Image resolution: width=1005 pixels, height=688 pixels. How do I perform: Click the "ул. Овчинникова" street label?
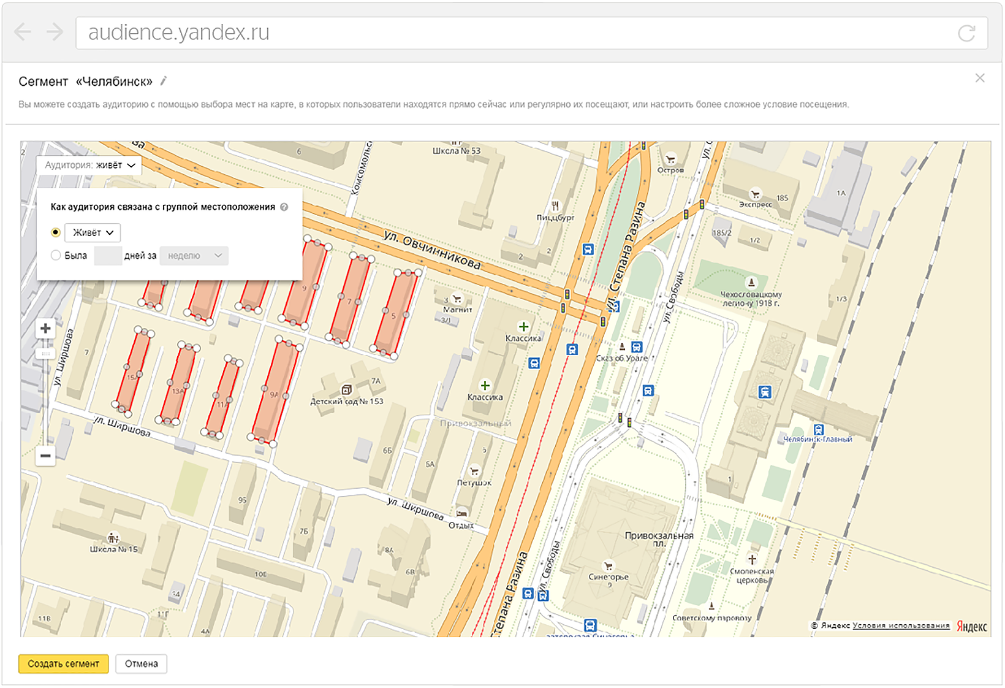[432, 250]
